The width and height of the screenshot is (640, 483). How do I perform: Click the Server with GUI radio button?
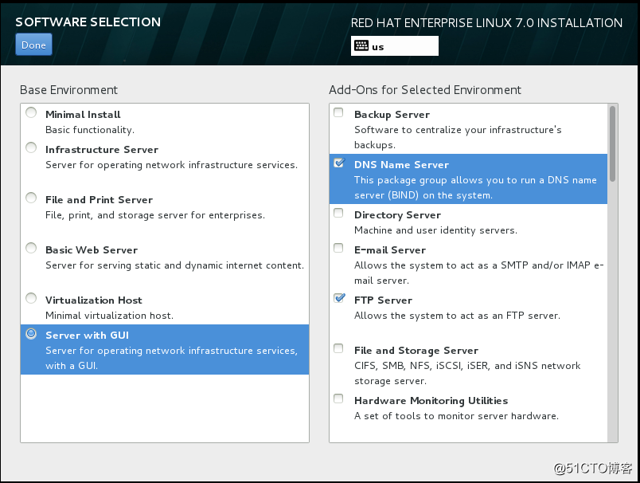click(31, 334)
